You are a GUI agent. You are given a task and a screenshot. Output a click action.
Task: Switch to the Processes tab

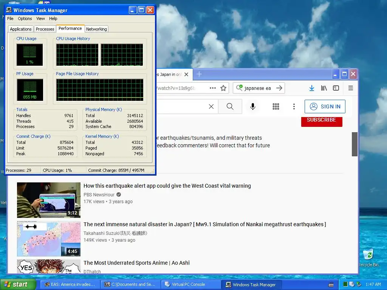(45, 29)
